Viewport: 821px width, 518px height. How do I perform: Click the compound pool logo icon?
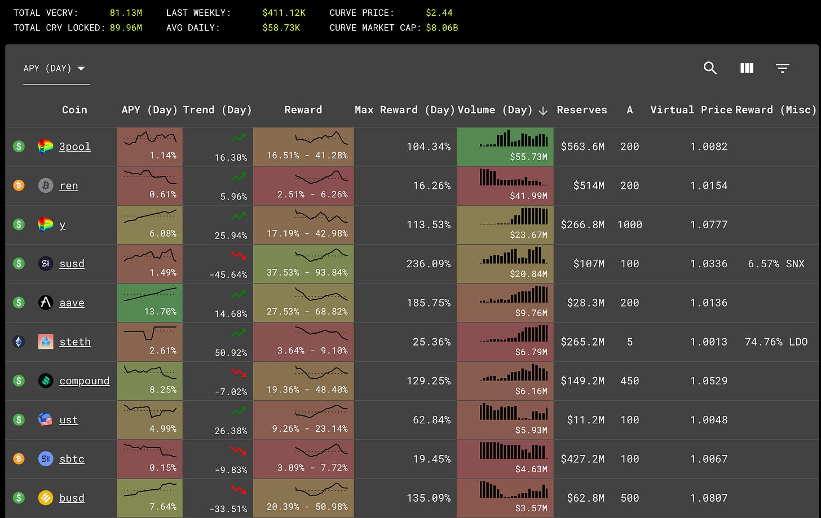46,380
